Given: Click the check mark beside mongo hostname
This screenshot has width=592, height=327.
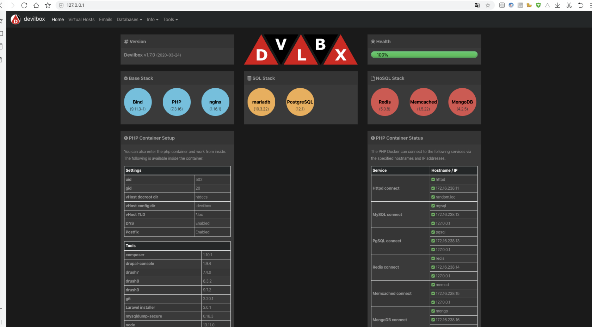Looking at the screenshot, I should click(433, 311).
